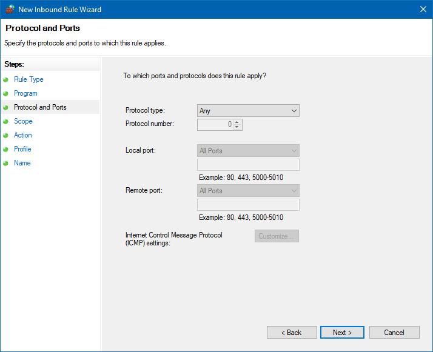Click the green bullet beside Name
Screen dimensions: 433x352
click(6, 163)
